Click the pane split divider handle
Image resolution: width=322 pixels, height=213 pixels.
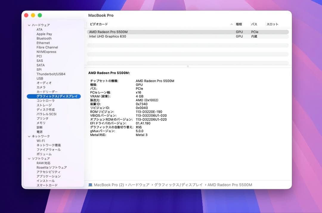tap(188, 66)
